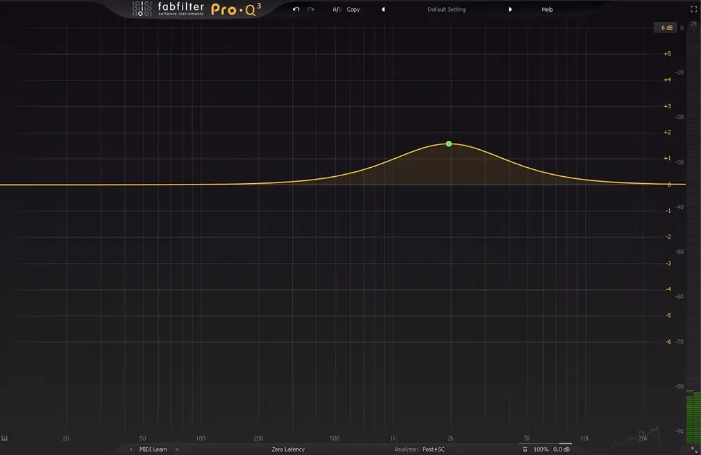Toggle the A/B state switch

(337, 10)
